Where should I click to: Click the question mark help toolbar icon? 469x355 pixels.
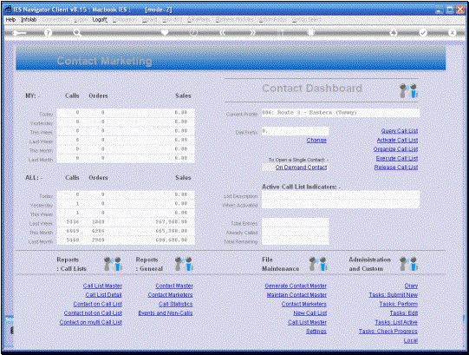pos(48,33)
